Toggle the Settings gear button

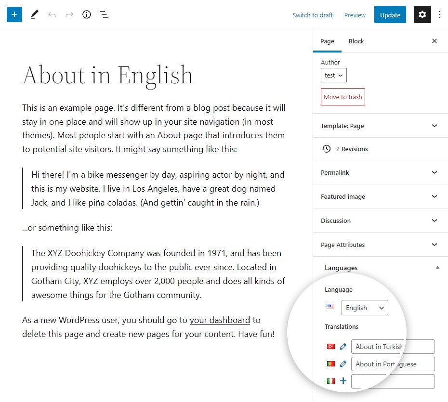[x=422, y=15]
